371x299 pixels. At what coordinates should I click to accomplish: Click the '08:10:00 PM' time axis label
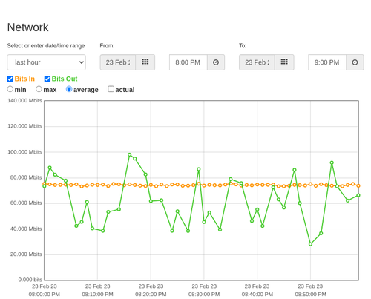coord(97,295)
